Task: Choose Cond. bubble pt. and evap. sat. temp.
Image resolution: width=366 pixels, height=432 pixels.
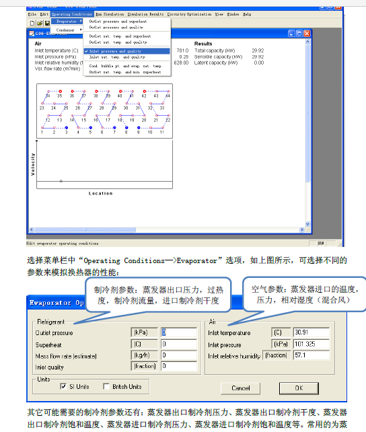Action: click(x=125, y=66)
